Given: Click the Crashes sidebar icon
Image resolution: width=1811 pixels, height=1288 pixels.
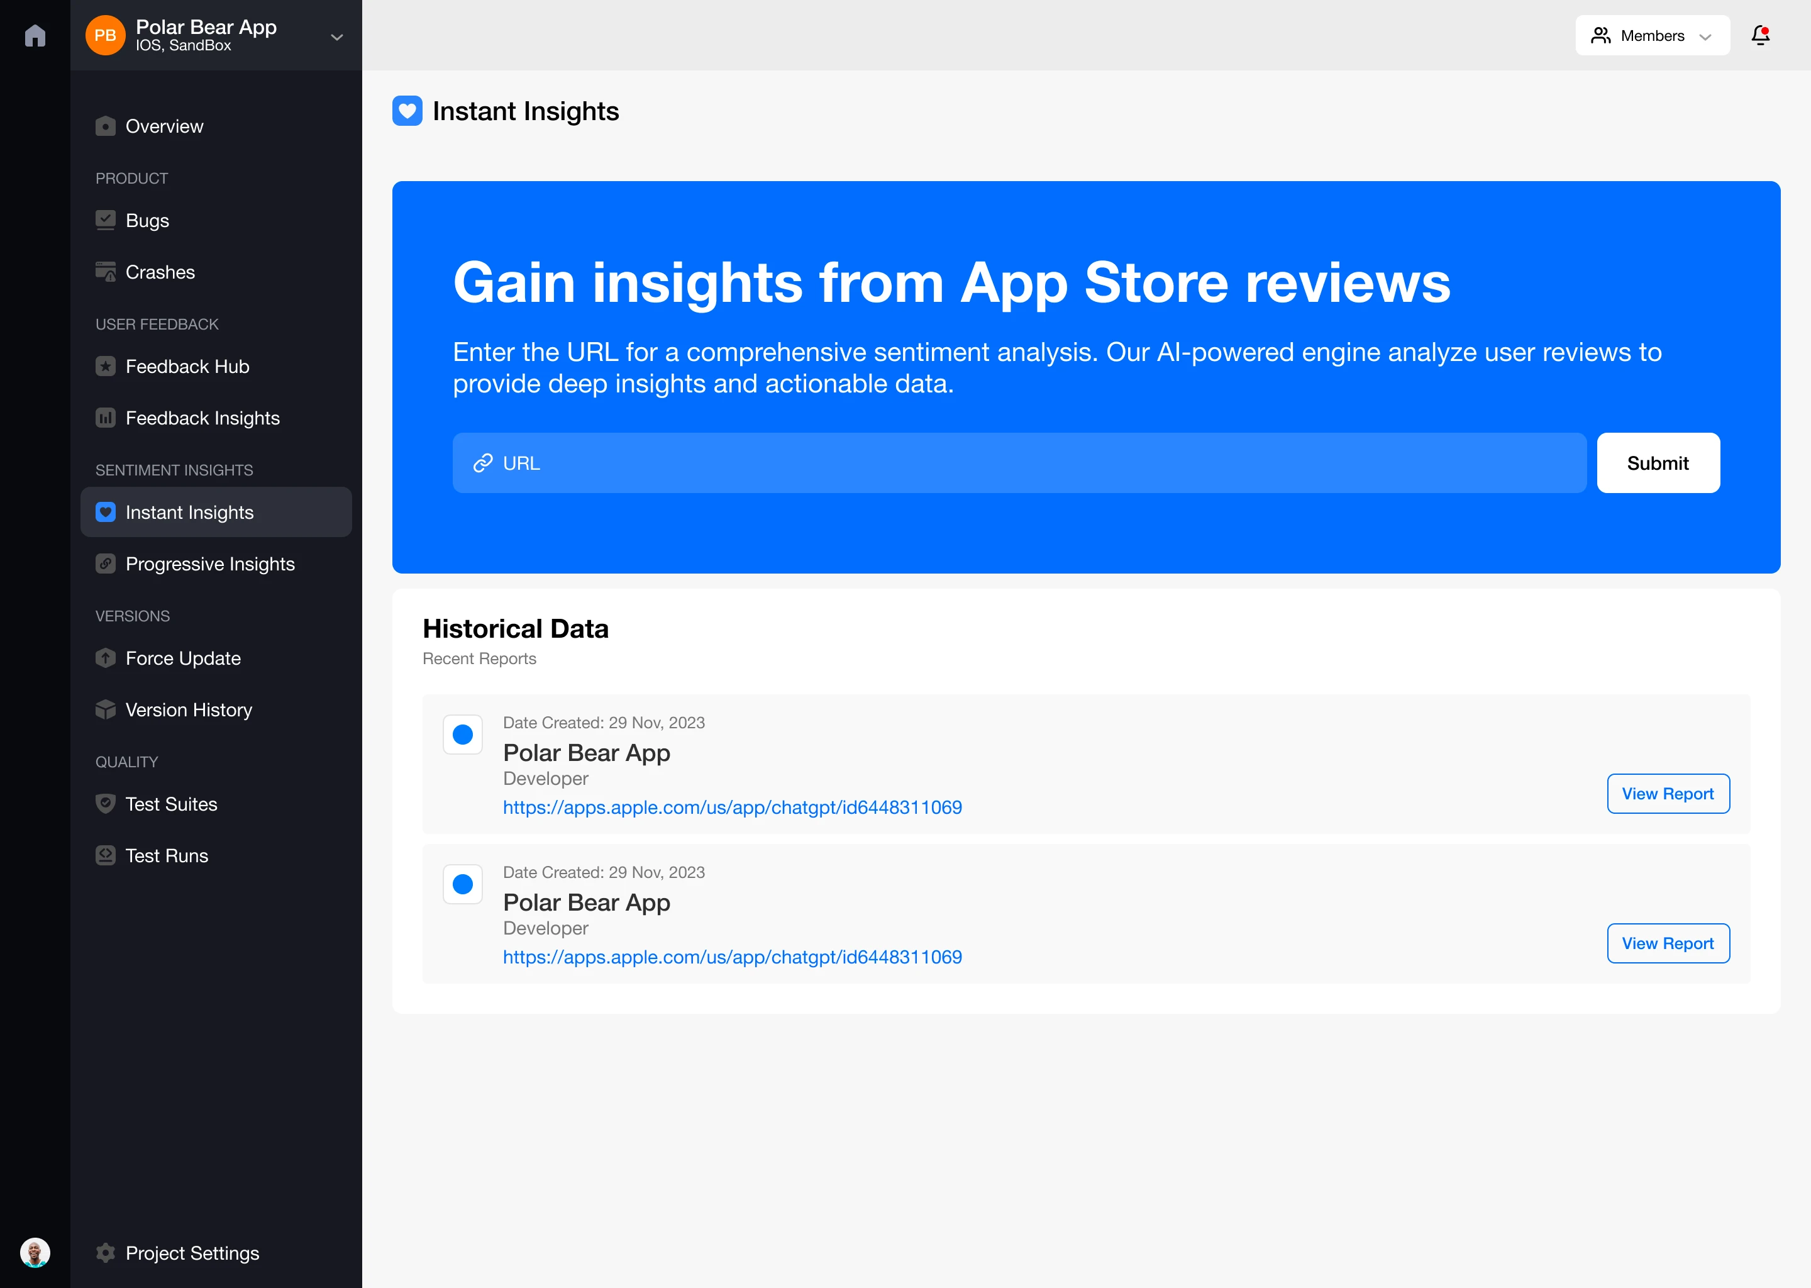Looking at the screenshot, I should point(106,272).
